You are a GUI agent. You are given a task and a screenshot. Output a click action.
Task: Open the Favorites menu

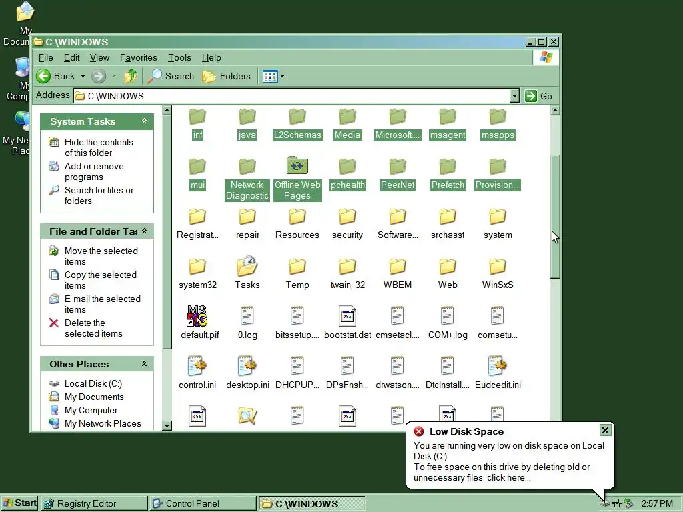pyautogui.click(x=138, y=57)
